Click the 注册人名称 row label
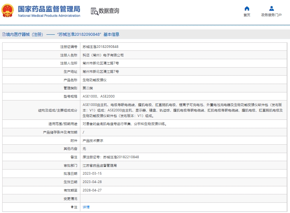The height and width of the screenshot is (213, 290). click(69, 55)
